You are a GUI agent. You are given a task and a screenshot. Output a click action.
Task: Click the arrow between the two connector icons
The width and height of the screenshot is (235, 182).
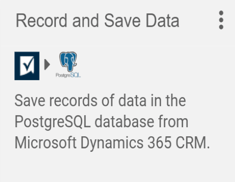tap(47, 65)
